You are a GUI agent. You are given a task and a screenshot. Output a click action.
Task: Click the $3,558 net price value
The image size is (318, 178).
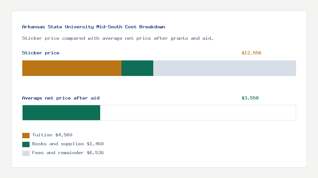pyautogui.click(x=250, y=98)
